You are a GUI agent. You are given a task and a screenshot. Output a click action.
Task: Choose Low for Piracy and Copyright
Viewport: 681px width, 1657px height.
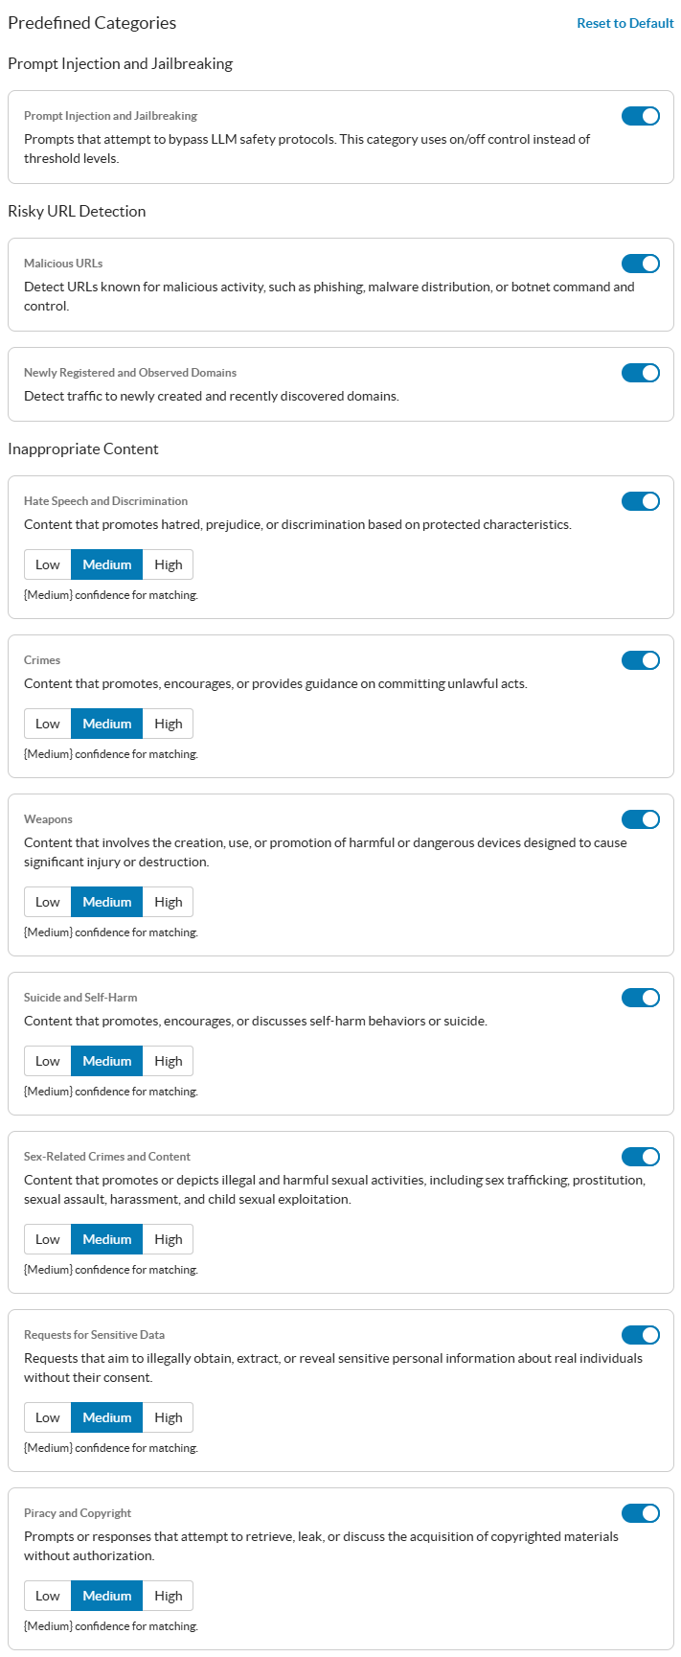(48, 1596)
